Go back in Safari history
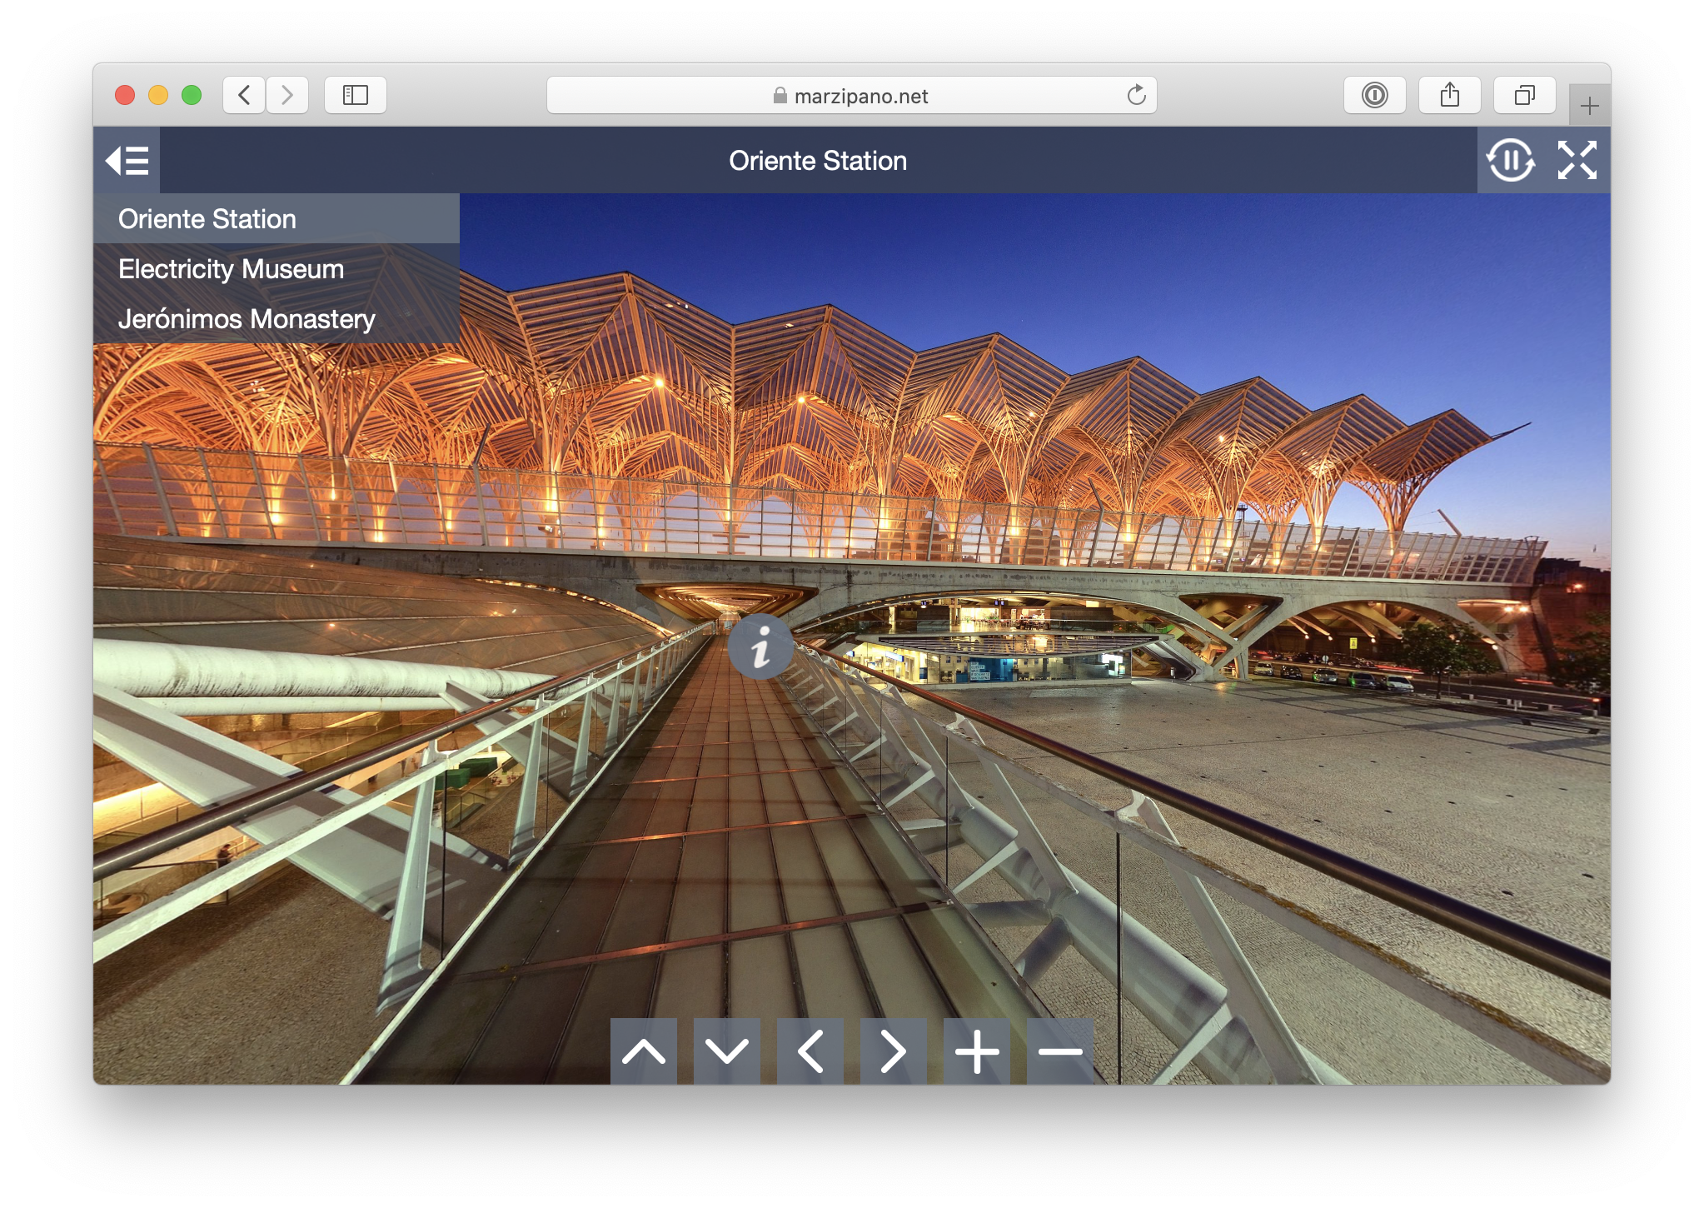Viewport: 1704px width, 1208px height. coord(244,95)
